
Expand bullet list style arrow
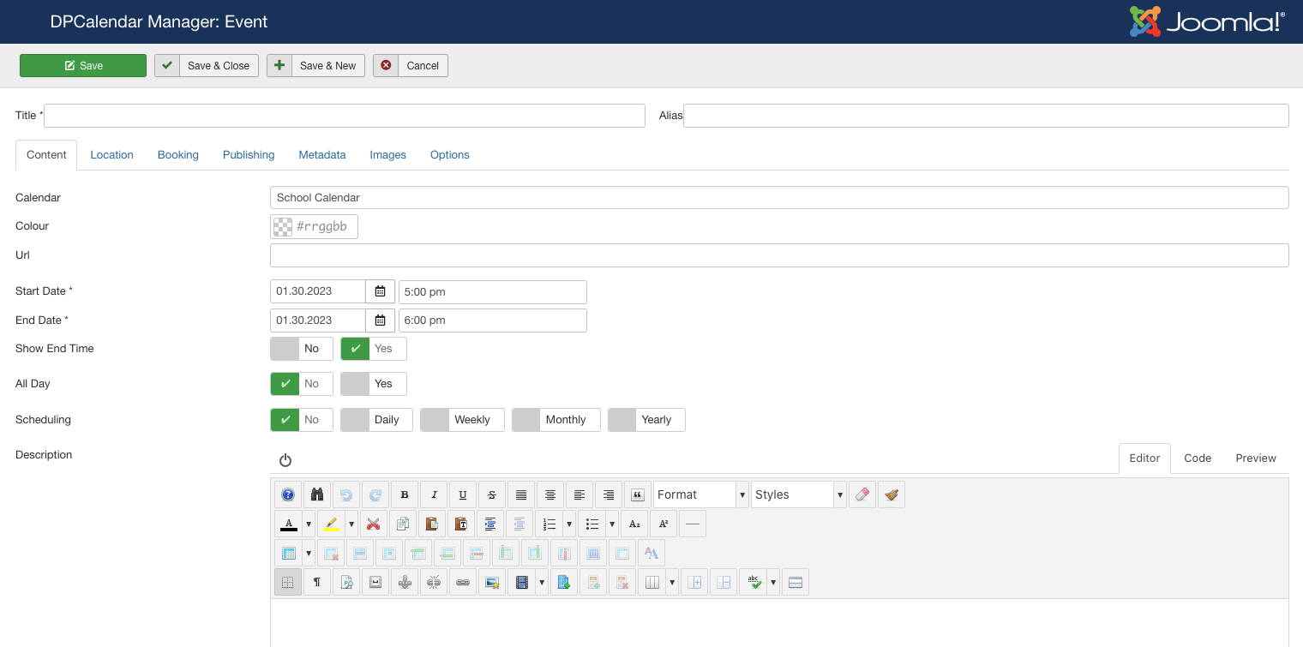coord(612,524)
